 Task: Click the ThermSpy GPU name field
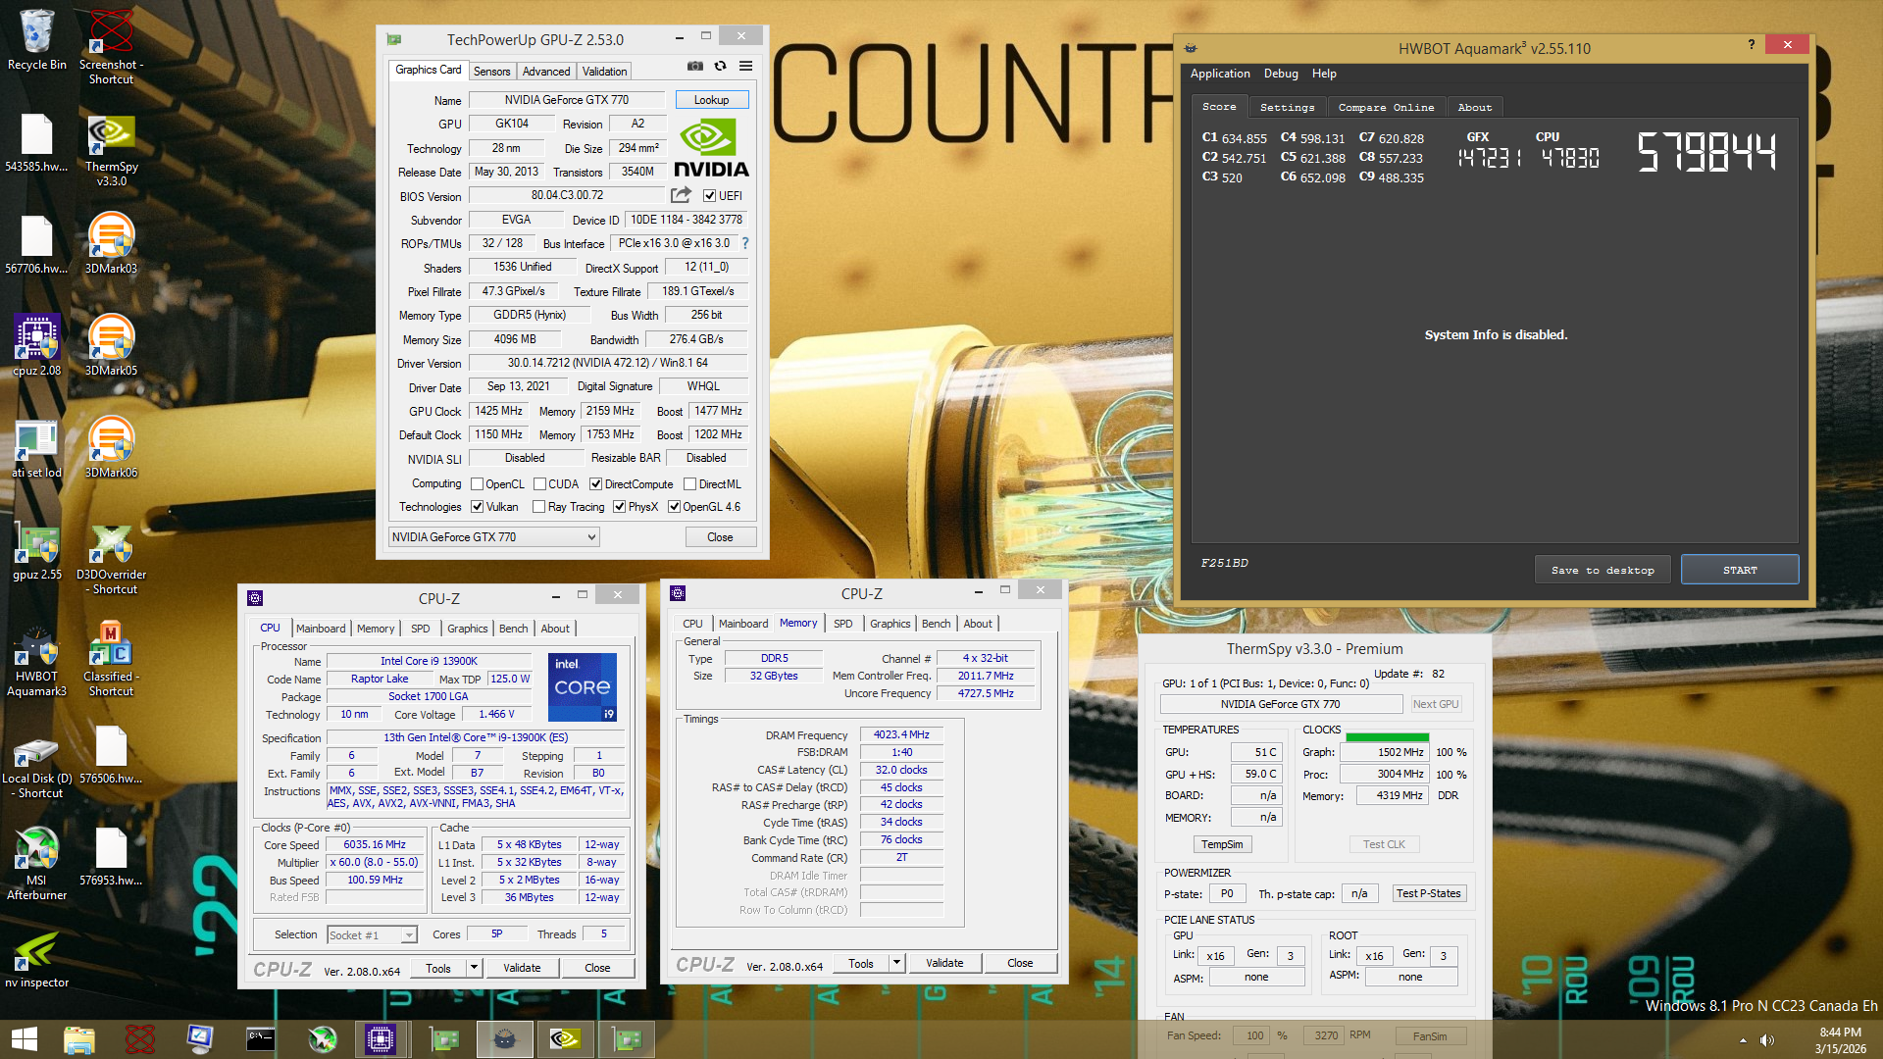pos(1281,704)
